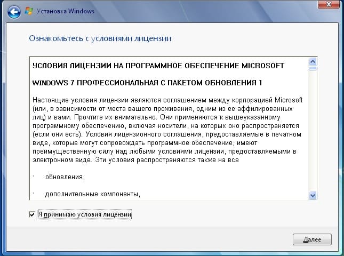Click the word Microsoft ending the first paragraph line
Viewport: 344px width, 256px height.
(x=287, y=100)
